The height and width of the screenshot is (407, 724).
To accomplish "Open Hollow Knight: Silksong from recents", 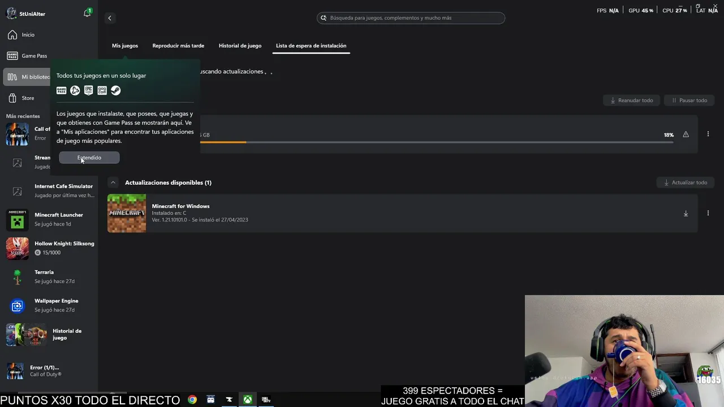I will [49, 248].
